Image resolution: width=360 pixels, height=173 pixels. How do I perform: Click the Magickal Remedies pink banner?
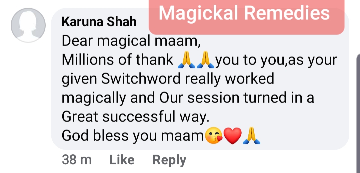point(246,17)
